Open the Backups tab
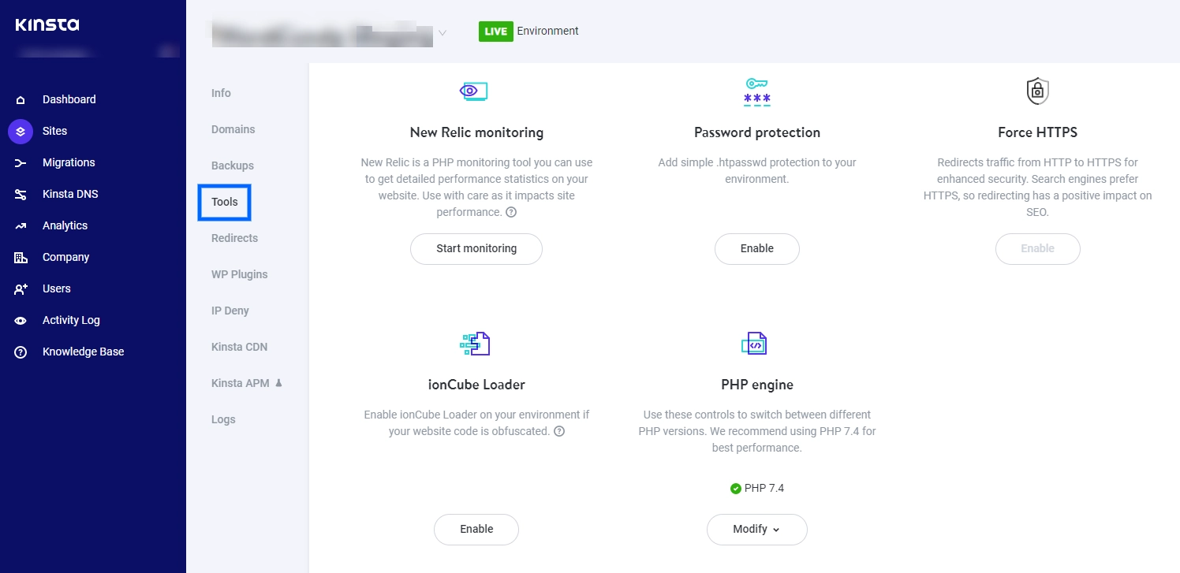This screenshot has width=1180, height=573. coord(233,166)
